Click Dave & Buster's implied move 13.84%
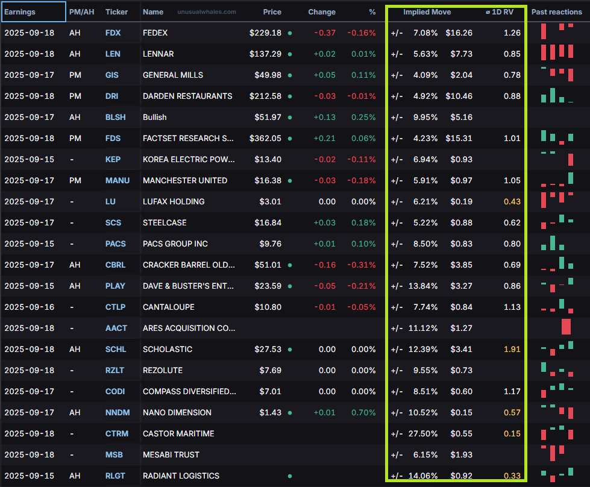Viewport: 590px width, 487px height. coord(423,286)
